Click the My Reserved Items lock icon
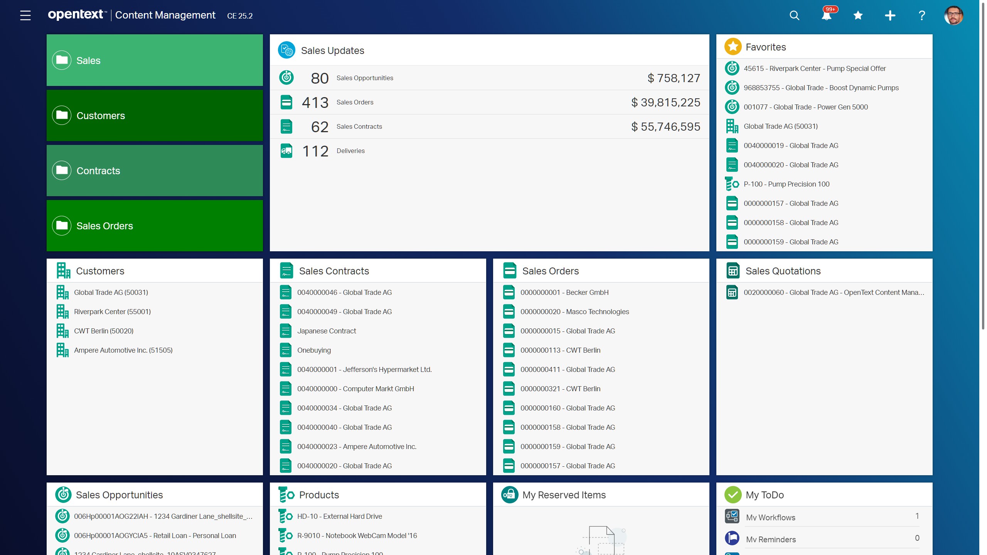 pyautogui.click(x=510, y=494)
